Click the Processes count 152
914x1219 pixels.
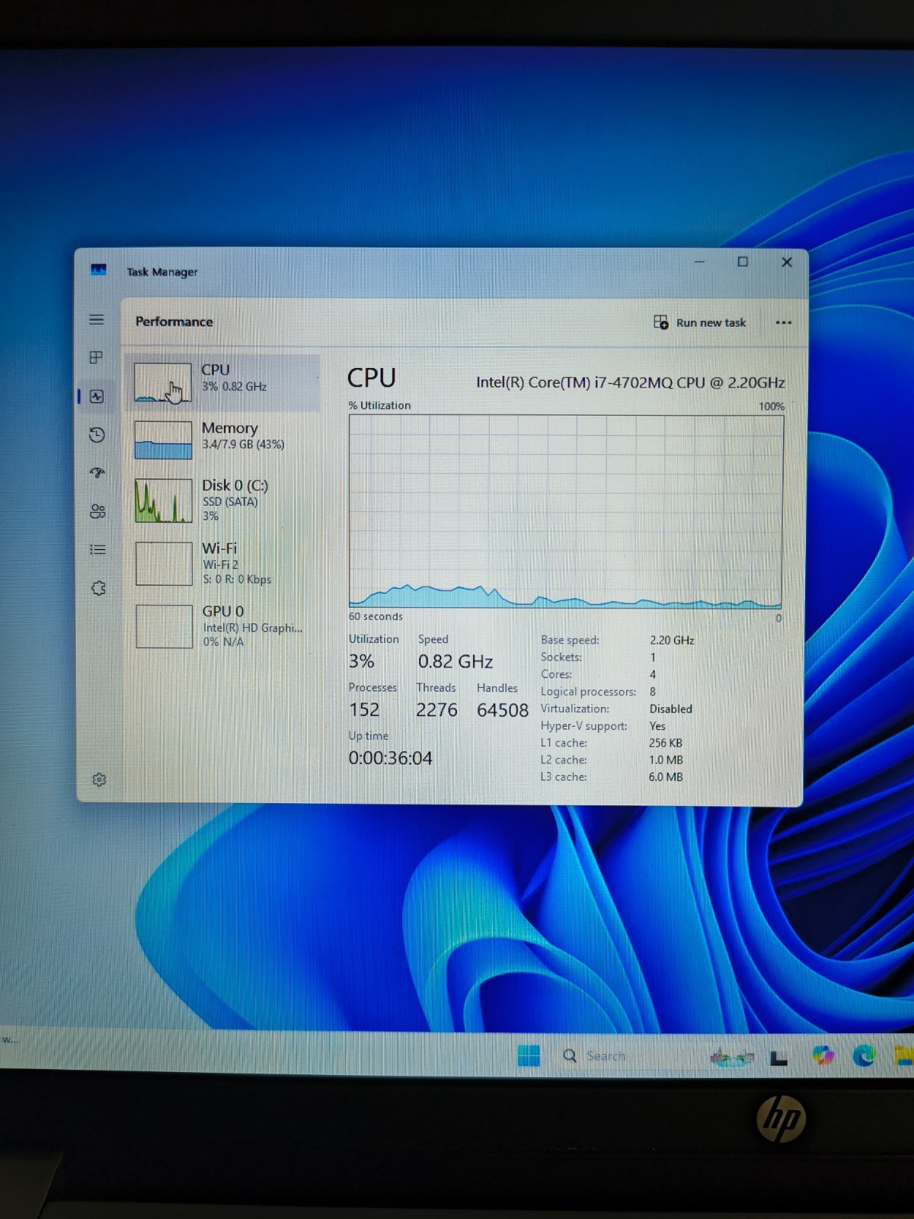click(x=364, y=710)
